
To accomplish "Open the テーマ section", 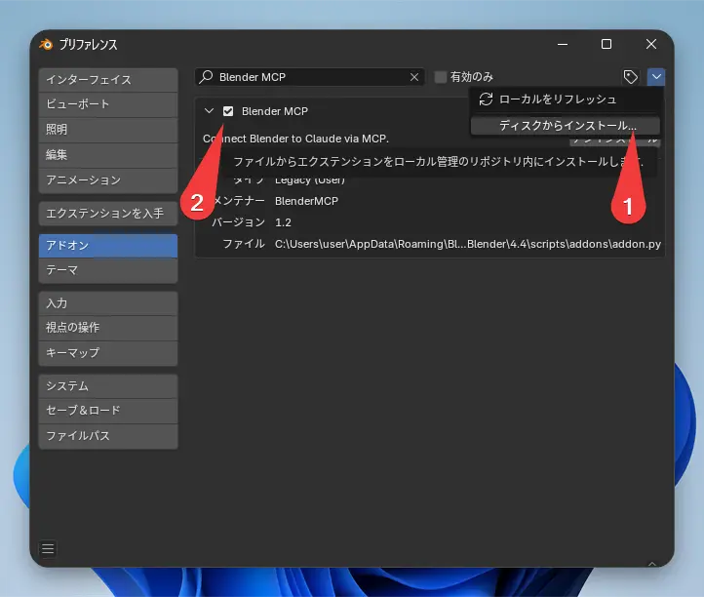I will point(108,270).
